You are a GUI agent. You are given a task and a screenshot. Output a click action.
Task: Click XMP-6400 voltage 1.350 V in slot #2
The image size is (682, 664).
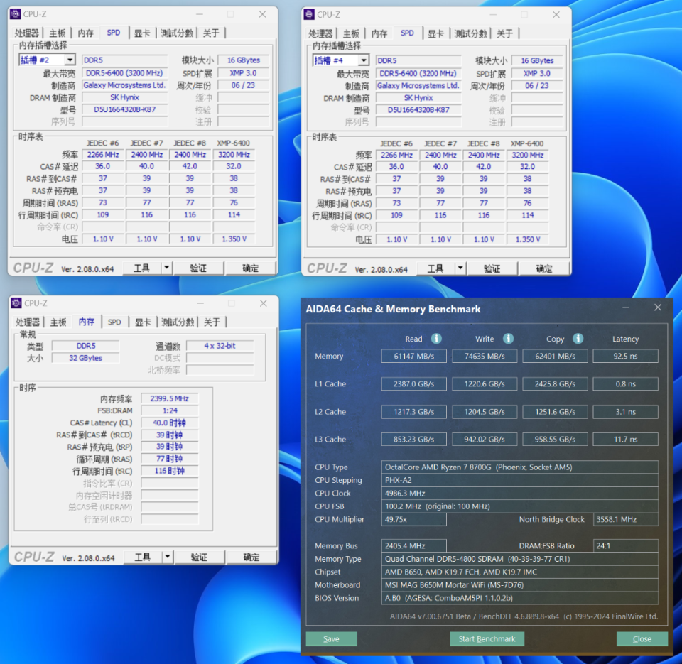point(234,239)
